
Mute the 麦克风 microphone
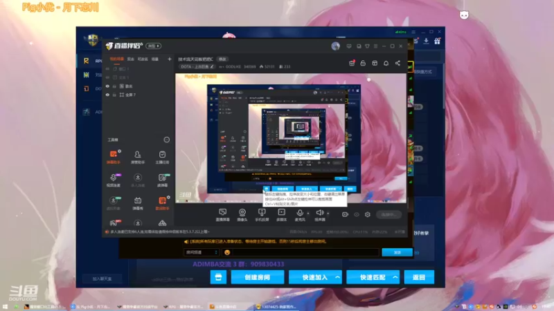coord(300,214)
